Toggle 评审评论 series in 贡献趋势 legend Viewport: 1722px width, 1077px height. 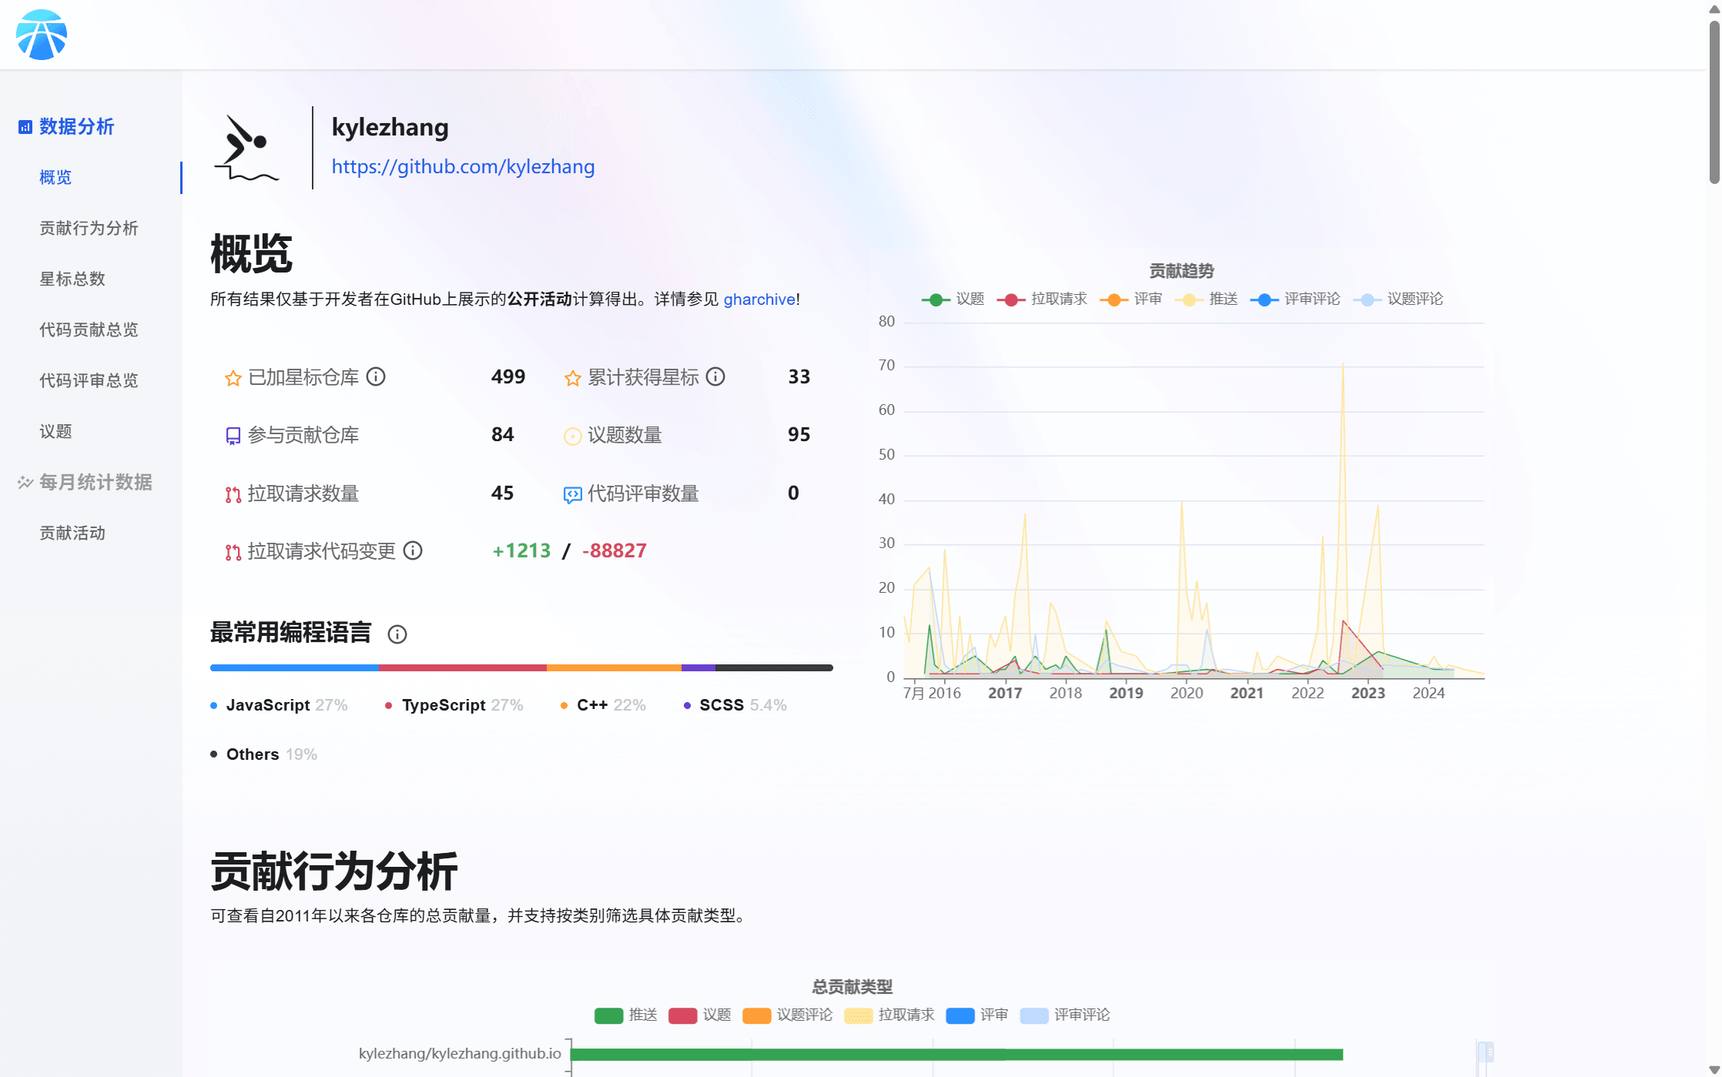(x=1295, y=299)
